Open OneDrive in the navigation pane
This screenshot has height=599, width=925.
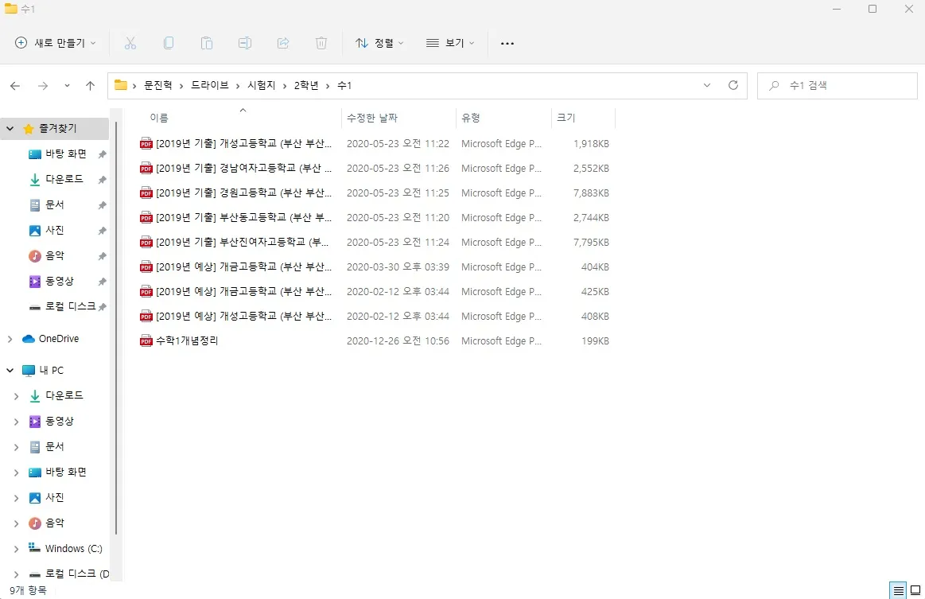pyautogui.click(x=58, y=339)
